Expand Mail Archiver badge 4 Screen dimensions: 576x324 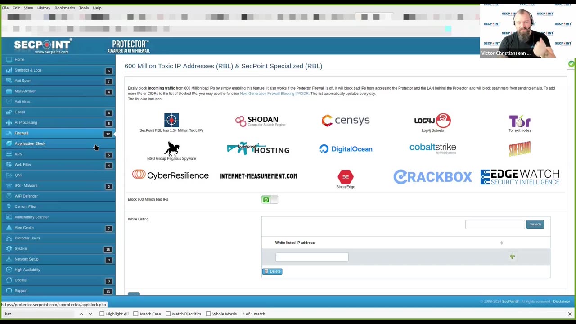[108, 92]
